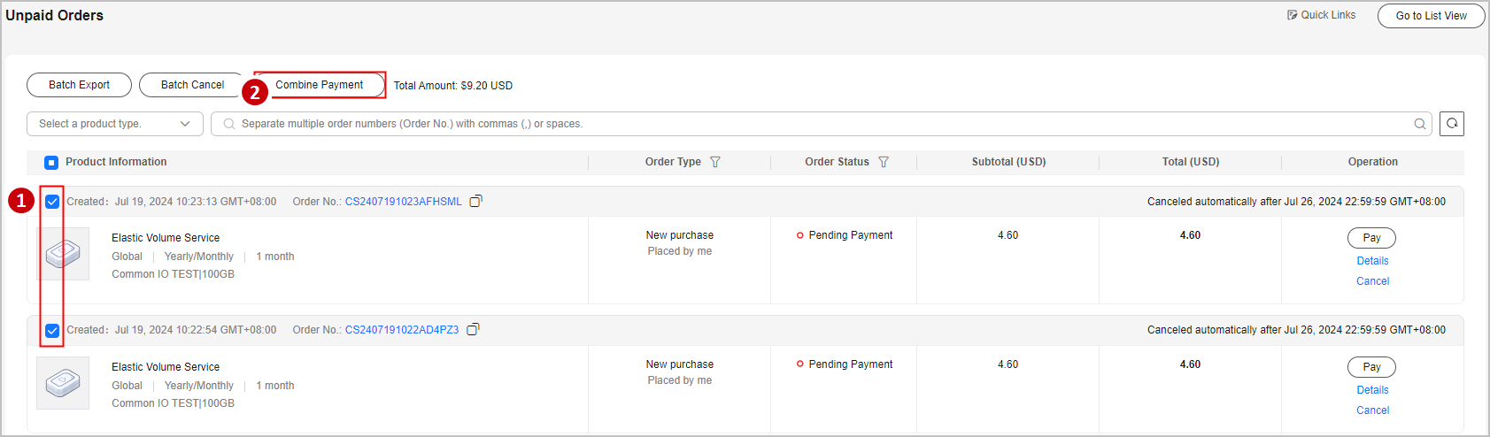The height and width of the screenshot is (437, 1490).
Task: Switch using Go to List View button
Action: click(x=1431, y=16)
